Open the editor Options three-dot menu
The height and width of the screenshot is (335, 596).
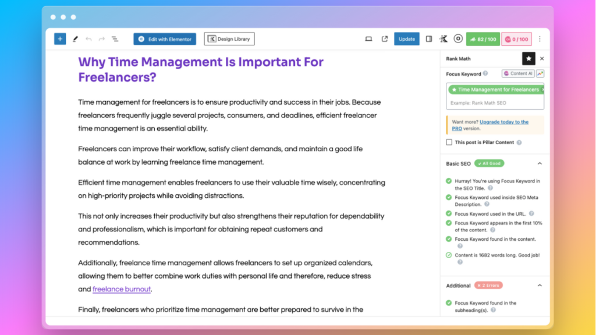tap(540, 39)
